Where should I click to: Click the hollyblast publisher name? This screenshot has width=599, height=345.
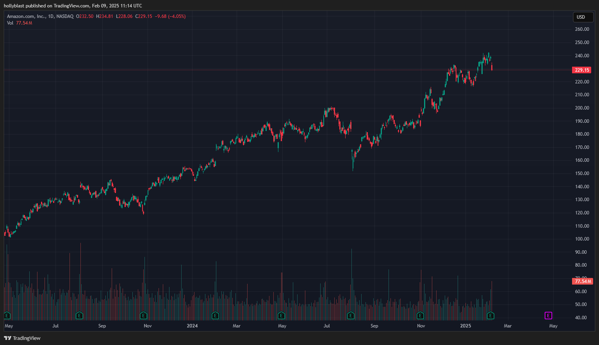tap(14, 6)
